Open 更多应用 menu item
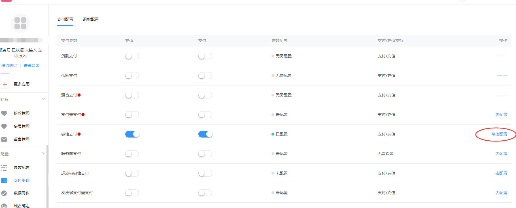Viewport: 516px width, 208px height. 22,84
